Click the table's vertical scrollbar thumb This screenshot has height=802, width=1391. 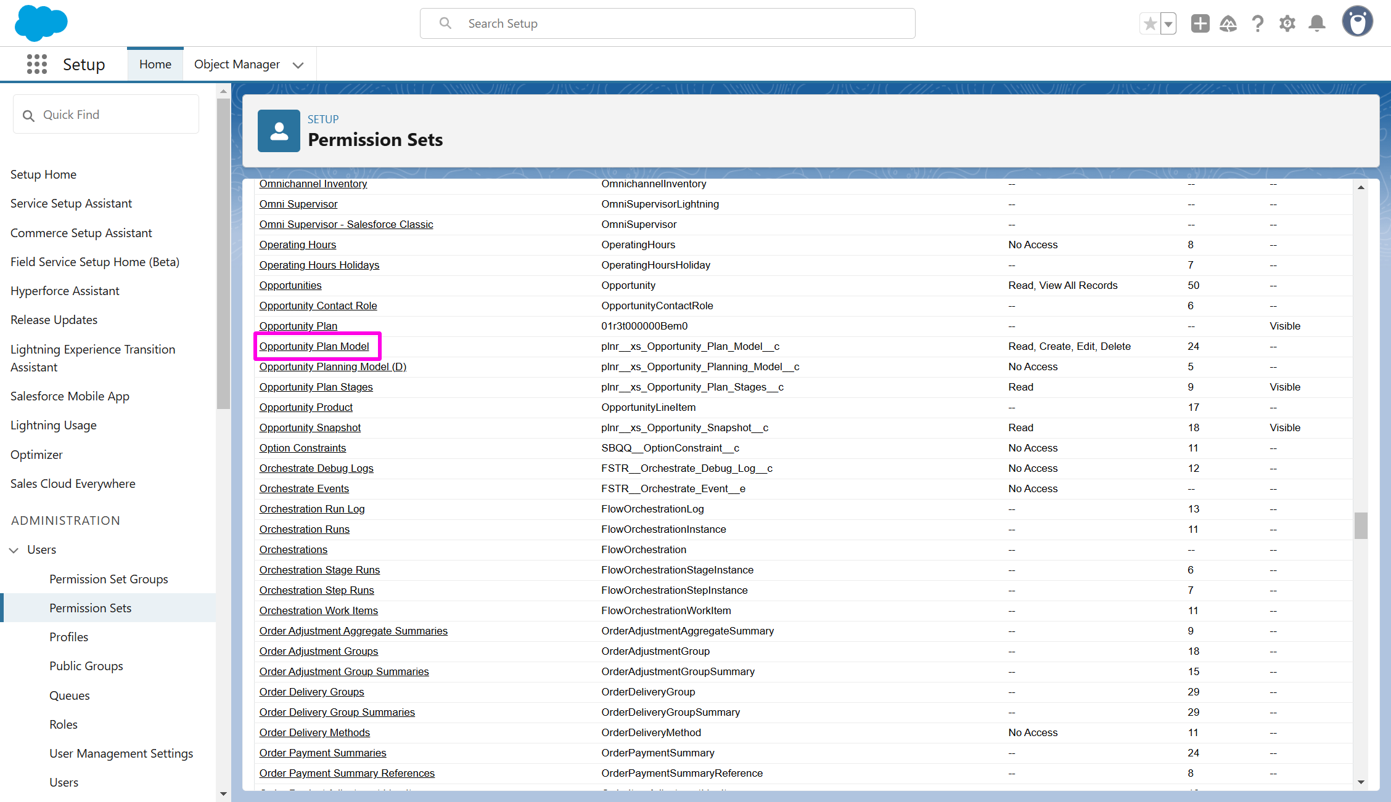click(x=1361, y=525)
